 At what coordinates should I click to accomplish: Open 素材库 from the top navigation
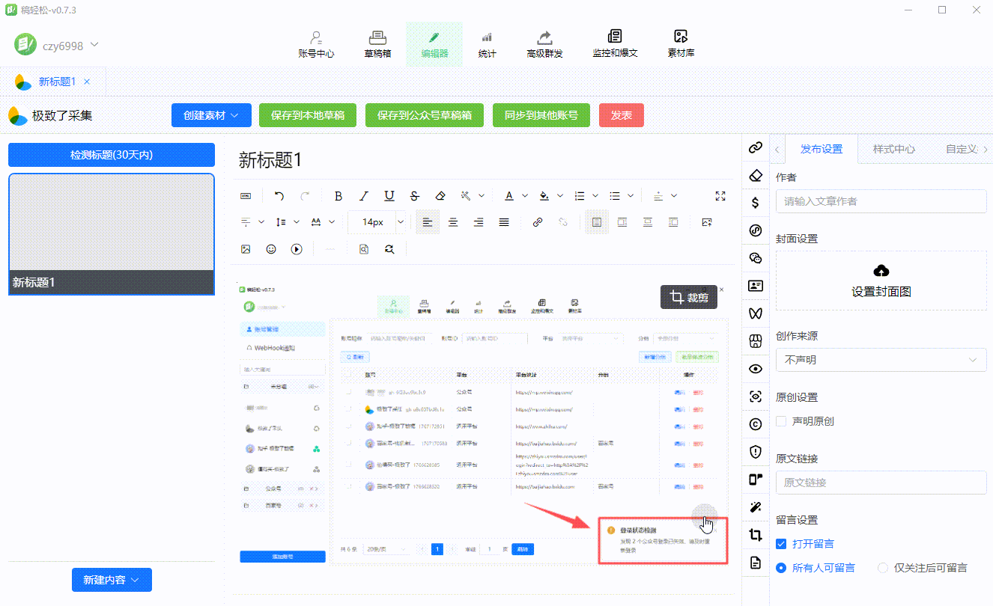681,44
